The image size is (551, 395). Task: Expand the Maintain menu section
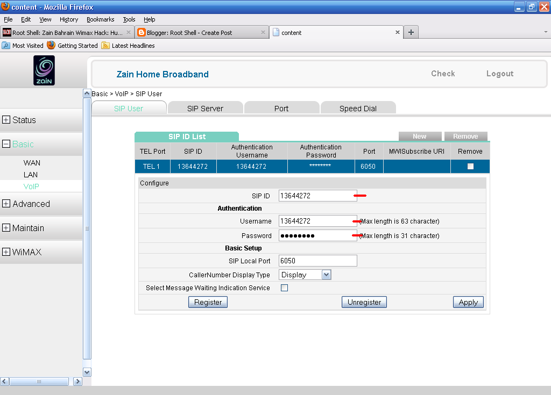6,228
